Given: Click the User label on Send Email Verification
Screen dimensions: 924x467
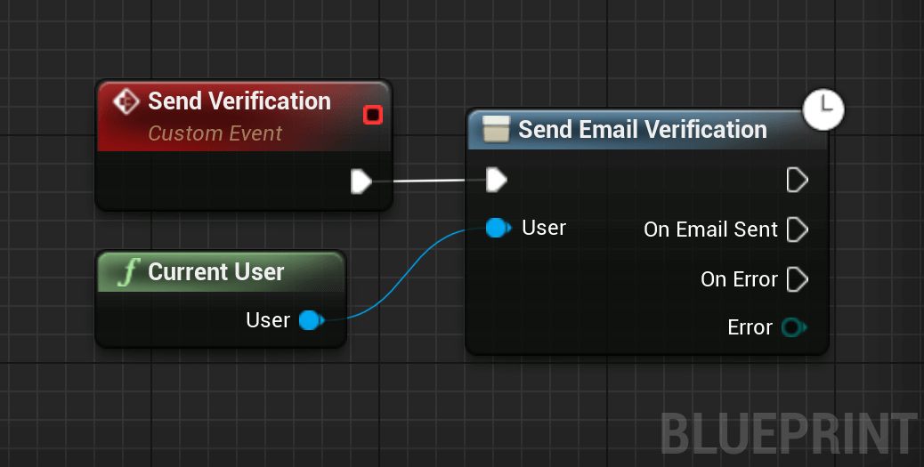Looking at the screenshot, I should [544, 228].
